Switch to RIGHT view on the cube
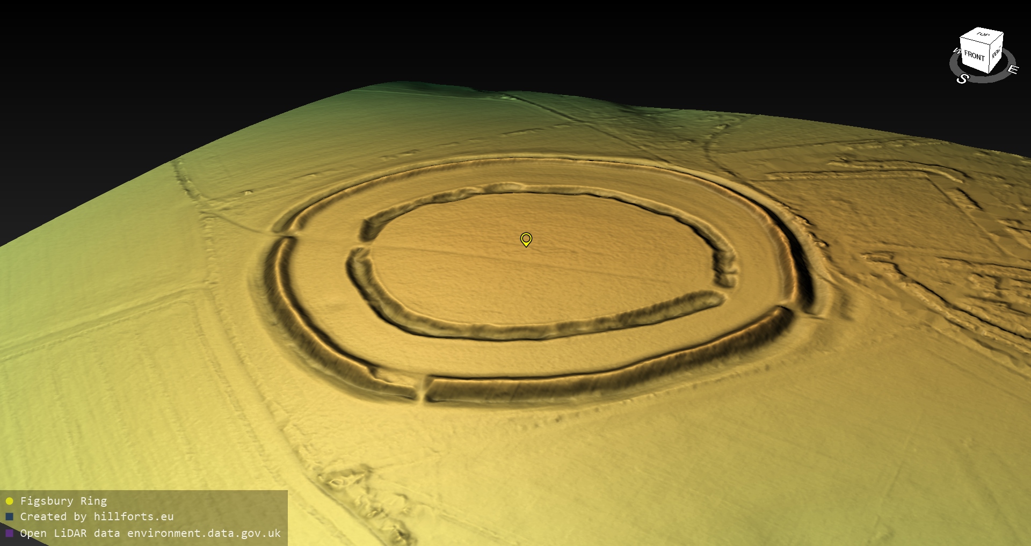Image resolution: width=1031 pixels, height=546 pixels. (x=996, y=53)
